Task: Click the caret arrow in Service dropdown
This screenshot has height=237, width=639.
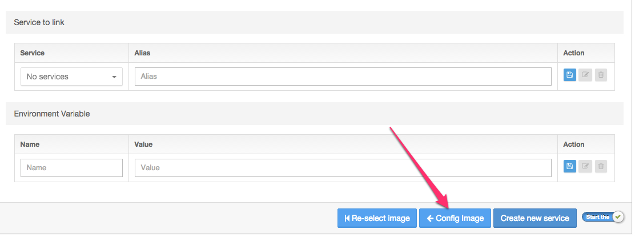Action: (x=115, y=77)
